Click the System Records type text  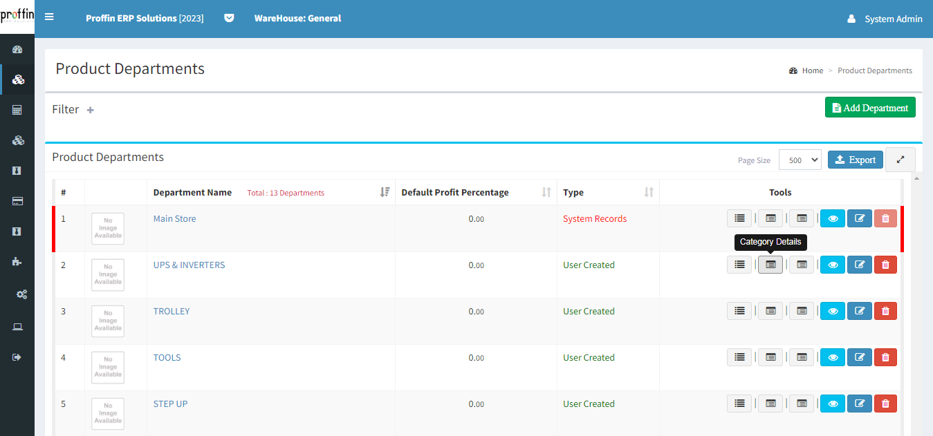point(595,218)
